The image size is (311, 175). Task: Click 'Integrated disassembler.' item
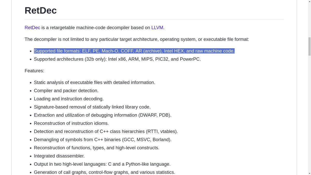59,156
